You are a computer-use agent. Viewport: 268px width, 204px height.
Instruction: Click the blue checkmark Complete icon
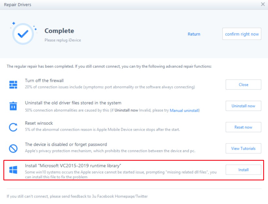(23, 34)
